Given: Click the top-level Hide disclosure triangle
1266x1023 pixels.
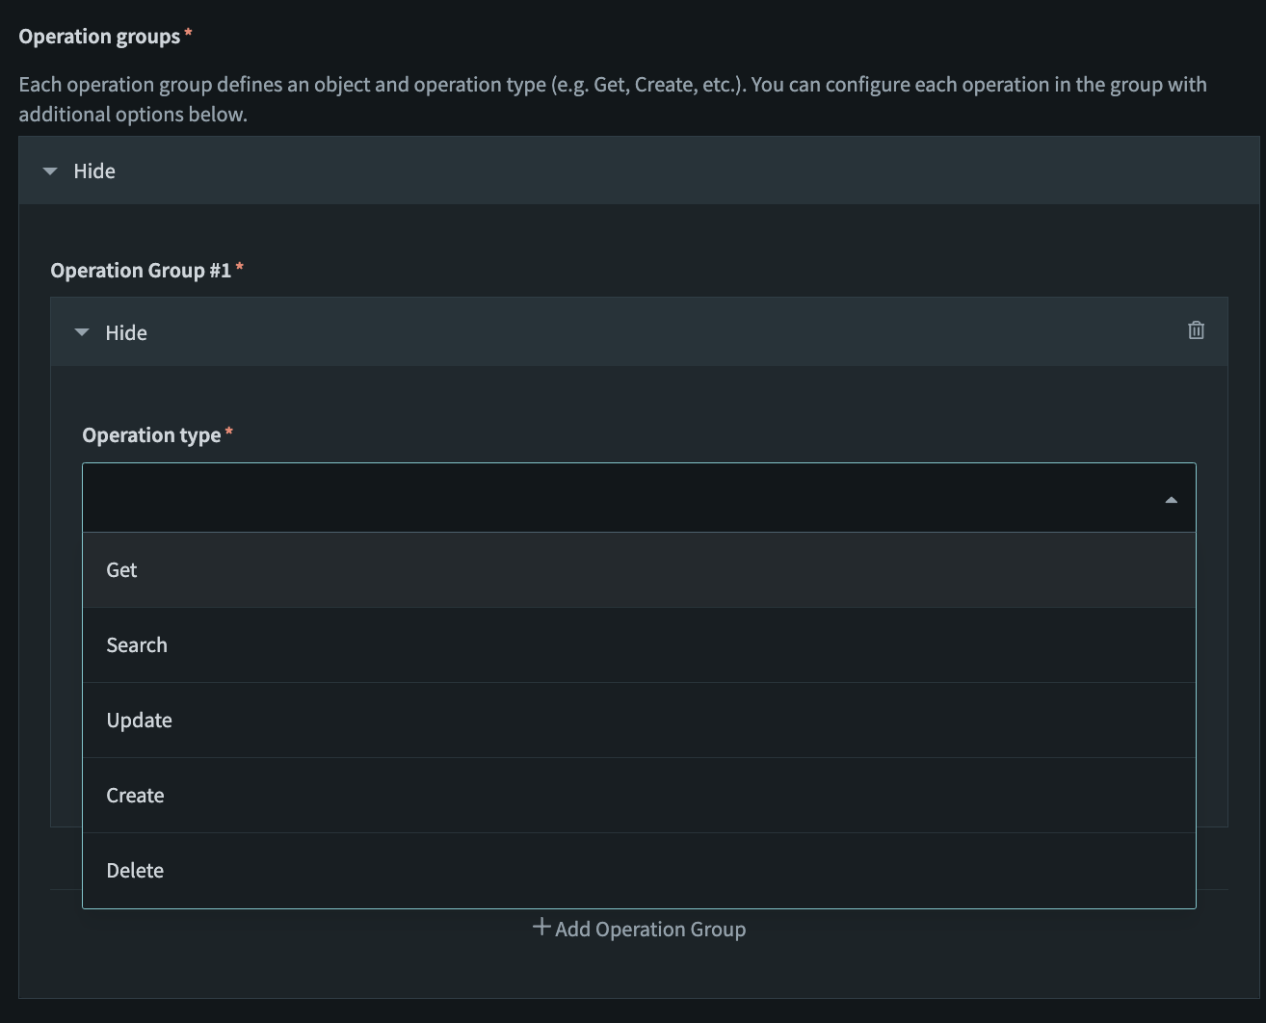Looking at the screenshot, I should 50,171.
